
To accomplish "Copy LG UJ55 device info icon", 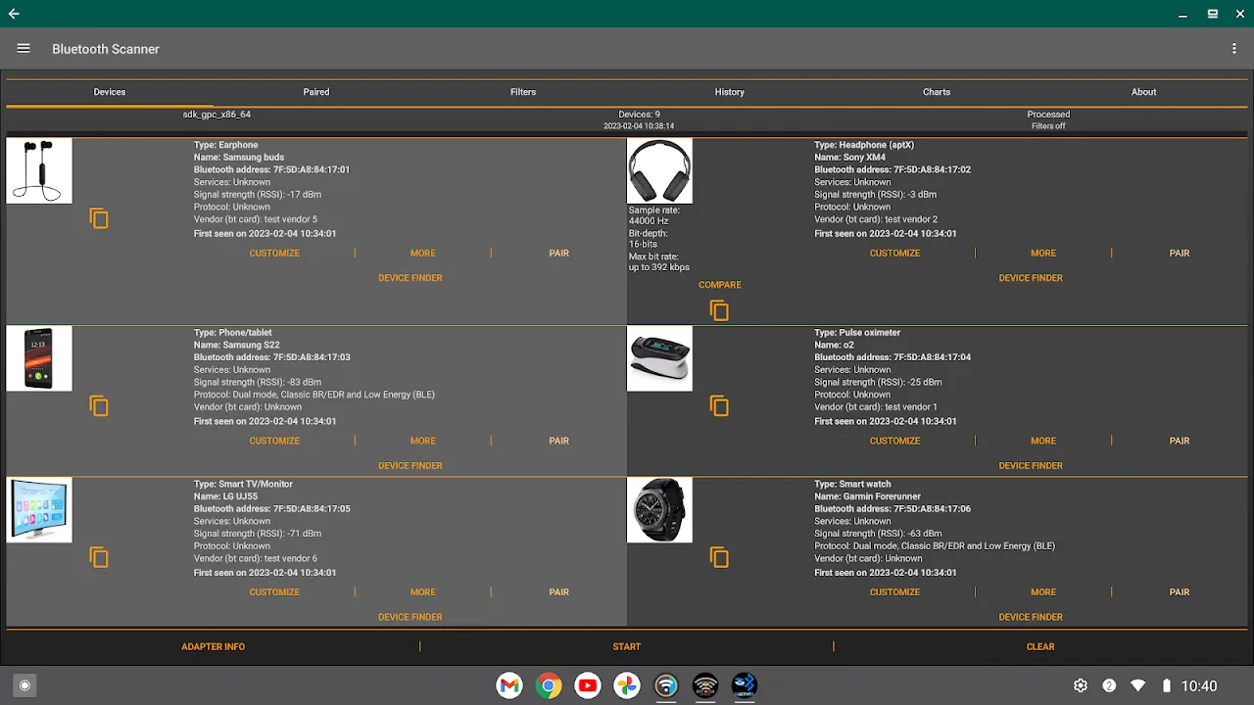I will (x=99, y=557).
